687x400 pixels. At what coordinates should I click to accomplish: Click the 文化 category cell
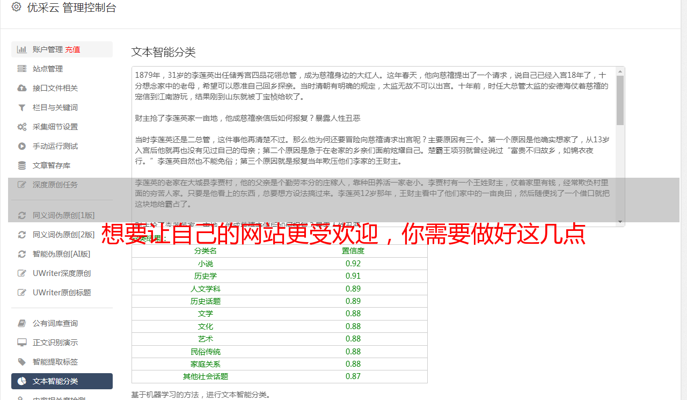[206, 326]
